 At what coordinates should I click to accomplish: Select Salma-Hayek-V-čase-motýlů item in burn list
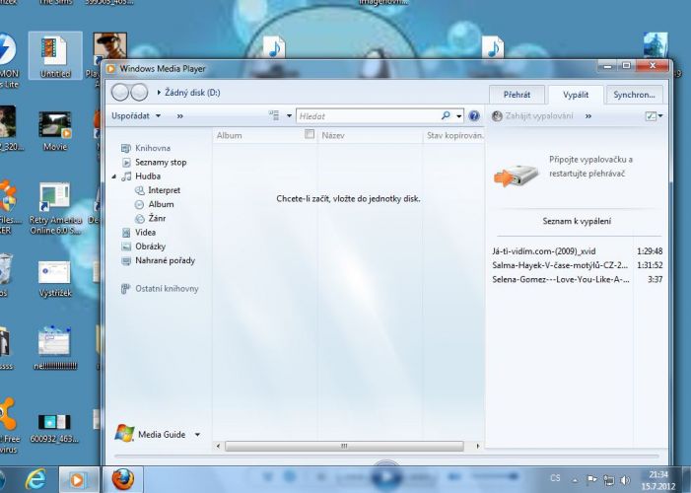click(x=578, y=265)
